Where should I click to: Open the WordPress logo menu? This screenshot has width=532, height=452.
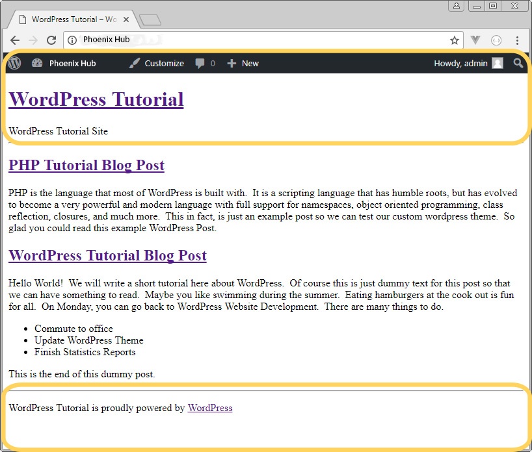pos(14,63)
